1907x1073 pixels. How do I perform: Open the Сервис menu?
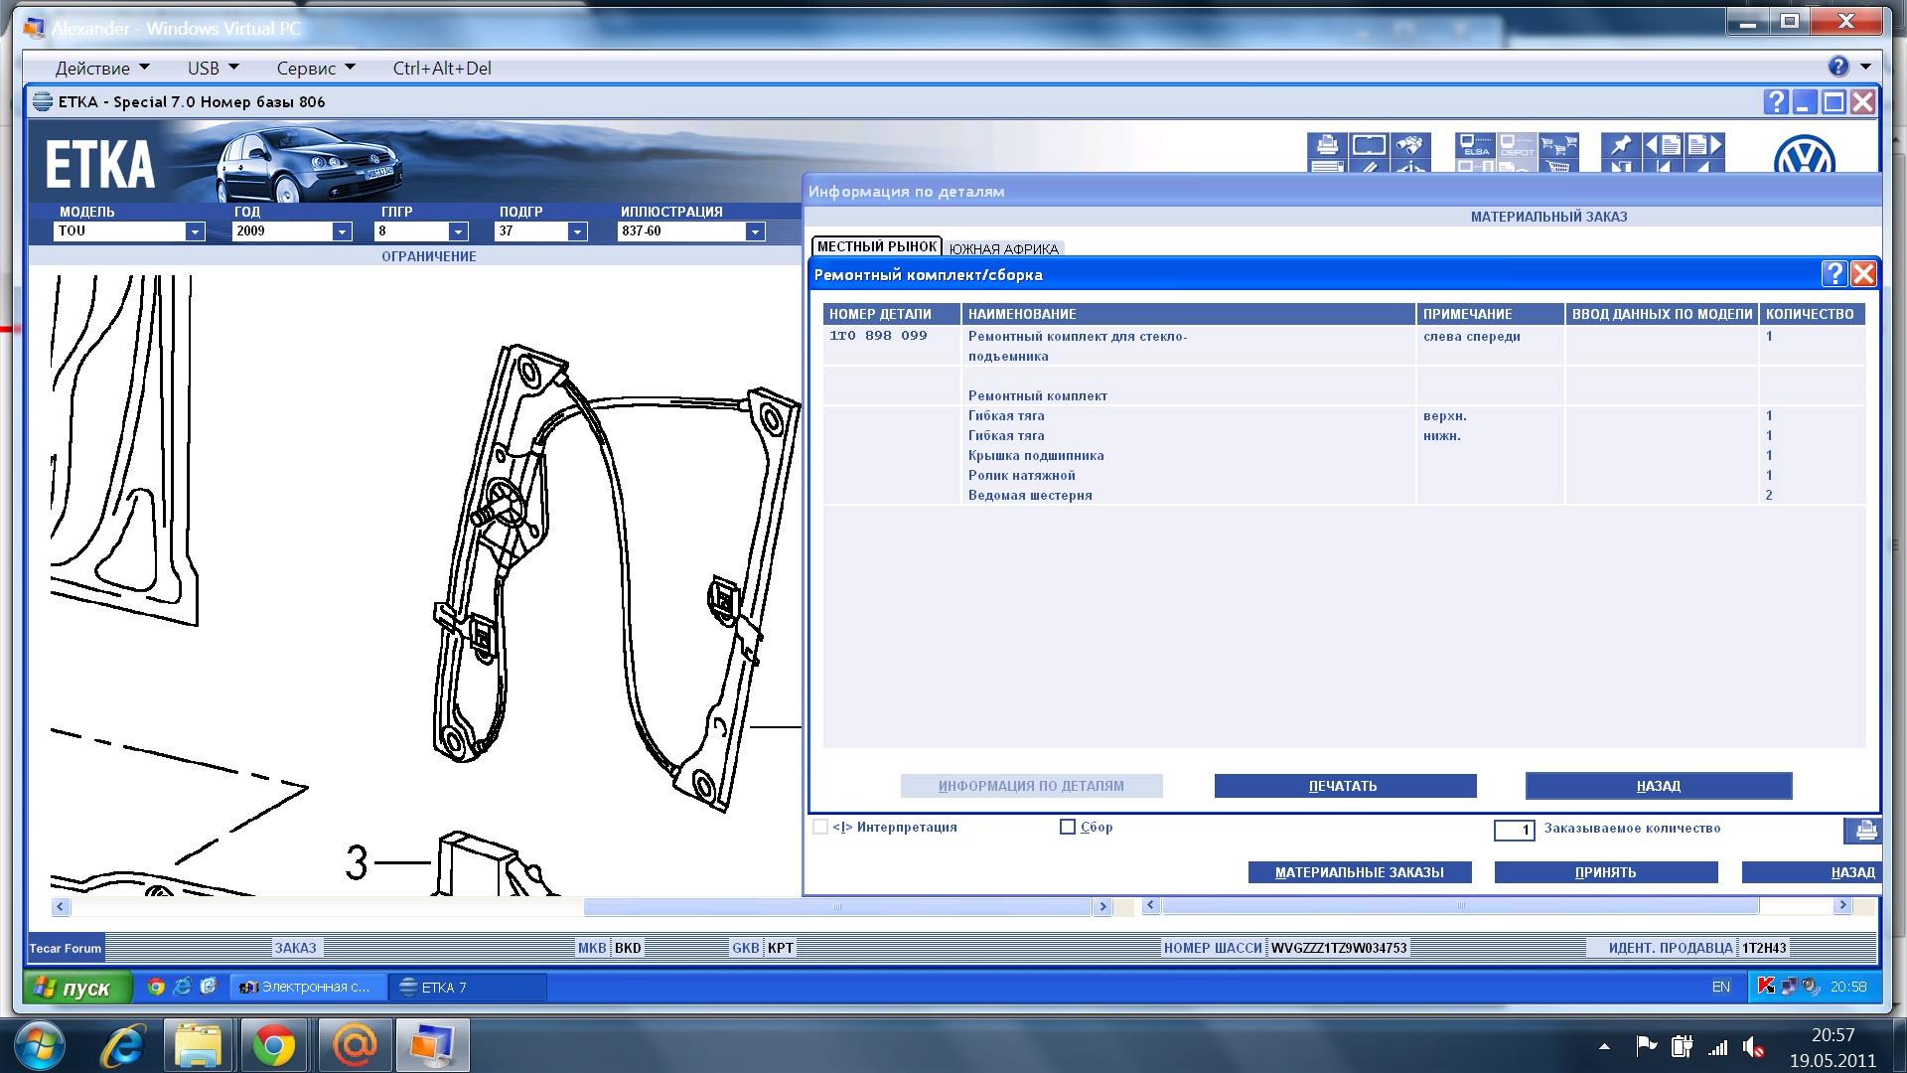tap(316, 68)
